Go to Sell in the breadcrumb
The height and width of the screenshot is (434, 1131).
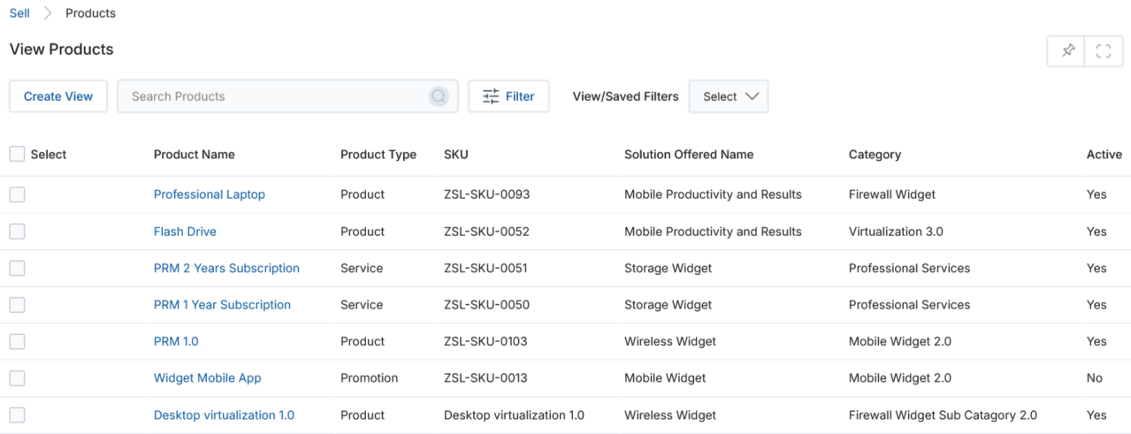[19, 13]
